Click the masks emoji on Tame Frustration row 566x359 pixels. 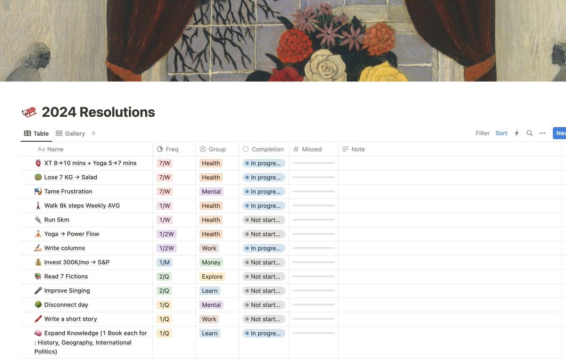pos(38,191)
